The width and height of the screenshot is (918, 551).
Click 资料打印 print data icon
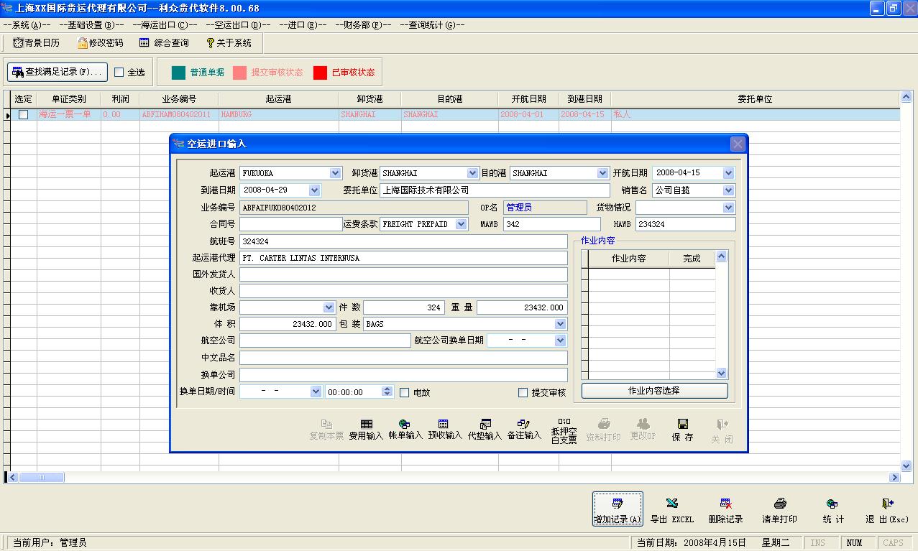[x=603, y=430]
